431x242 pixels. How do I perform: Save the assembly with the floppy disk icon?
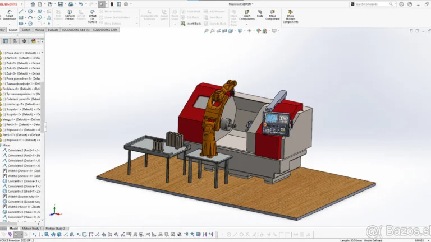pyautogui.click(x=61, y=4)
